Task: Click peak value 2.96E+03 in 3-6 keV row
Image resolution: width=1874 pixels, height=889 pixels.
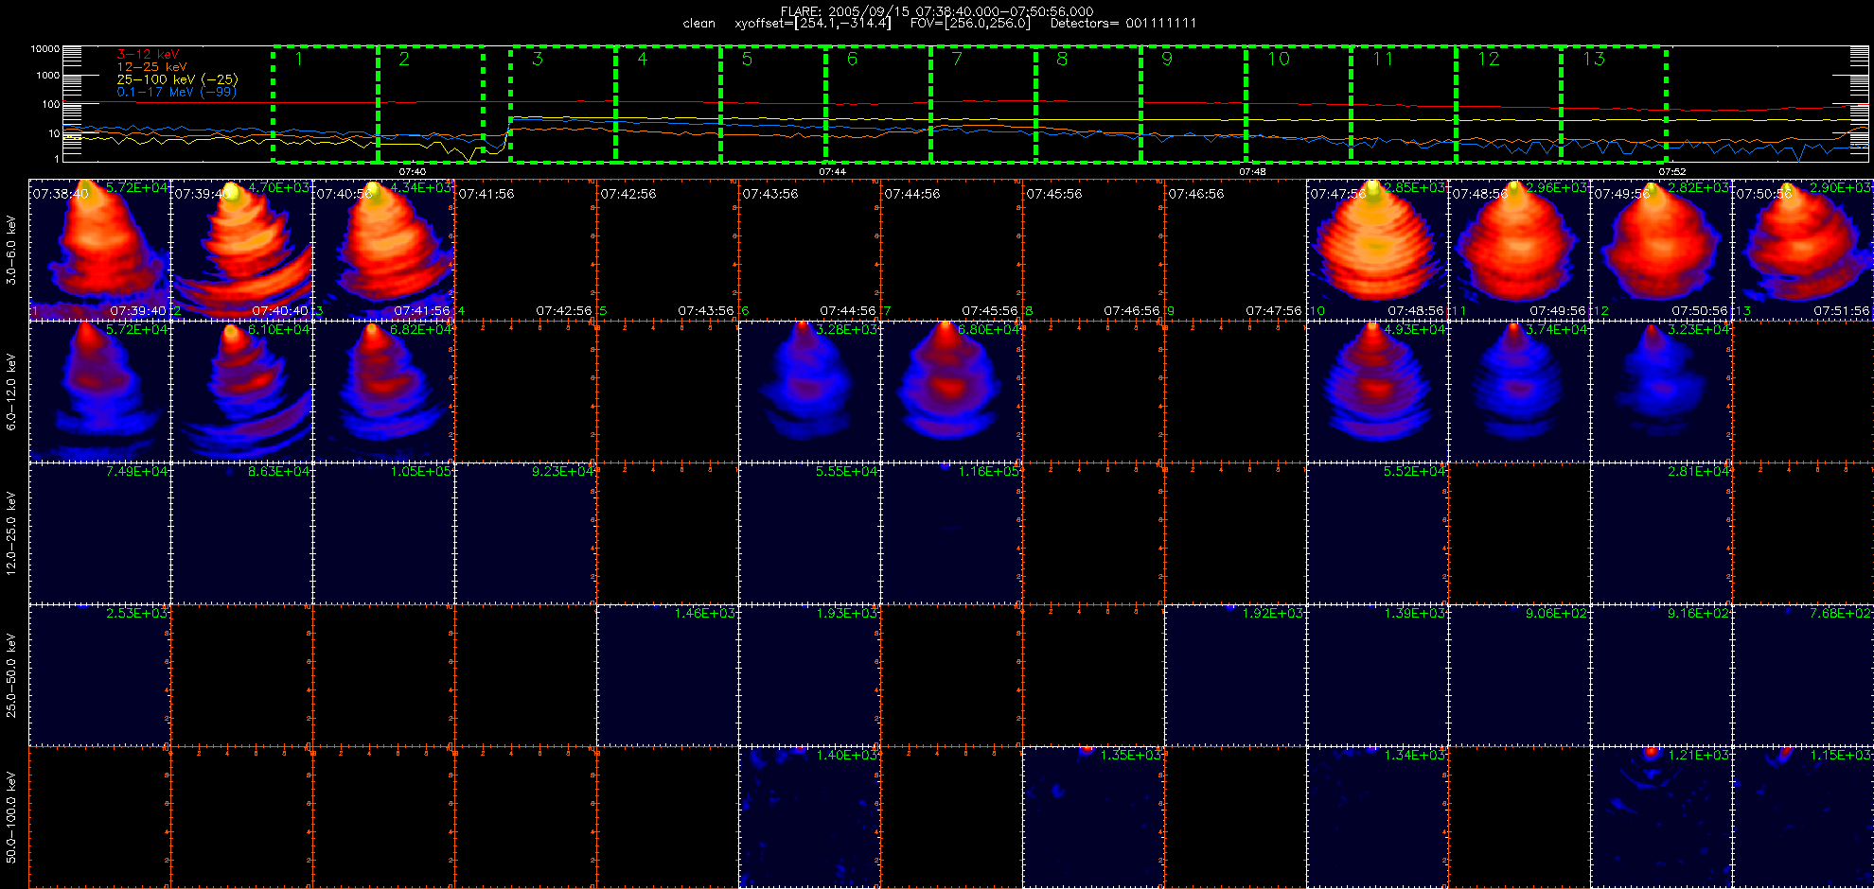Action: click(x=1557, y=188)
